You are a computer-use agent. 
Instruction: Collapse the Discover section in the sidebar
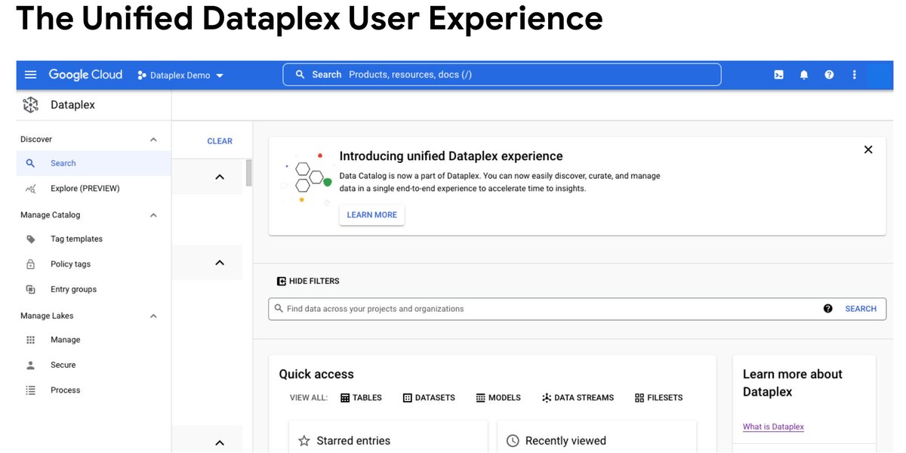153,139
